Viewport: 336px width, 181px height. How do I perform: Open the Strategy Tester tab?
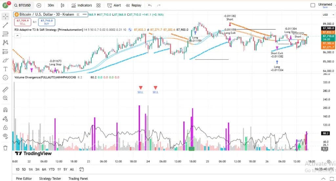click(x=50, y=178)
